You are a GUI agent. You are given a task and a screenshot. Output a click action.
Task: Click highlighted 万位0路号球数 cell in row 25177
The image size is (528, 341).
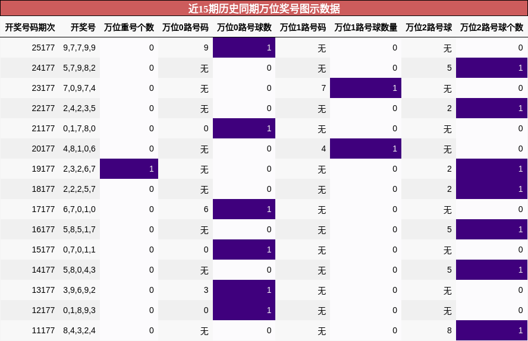tap(244, 48)
